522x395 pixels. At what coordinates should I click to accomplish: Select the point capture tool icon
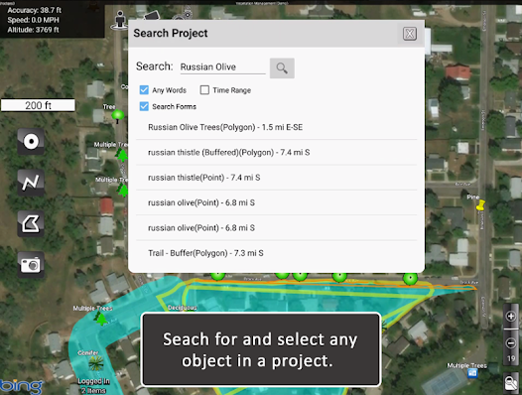pos(31,142)
